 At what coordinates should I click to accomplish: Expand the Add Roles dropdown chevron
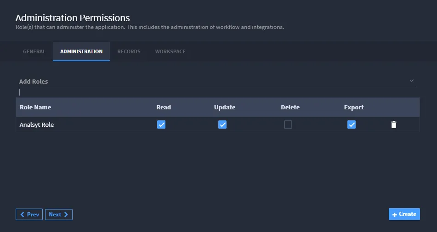[411, 81]
